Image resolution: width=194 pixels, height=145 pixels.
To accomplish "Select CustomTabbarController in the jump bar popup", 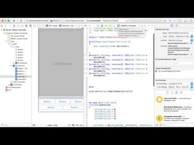I will click(131, 33).
